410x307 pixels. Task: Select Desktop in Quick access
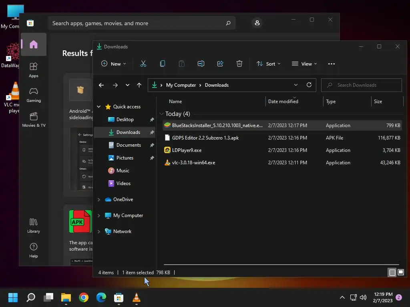[x=125, y=119]
